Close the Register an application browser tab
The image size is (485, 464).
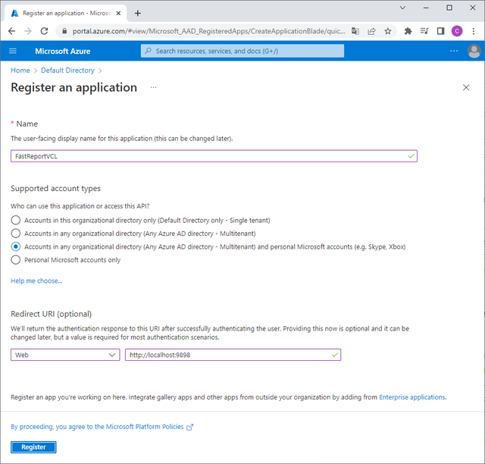click(118, 14)
